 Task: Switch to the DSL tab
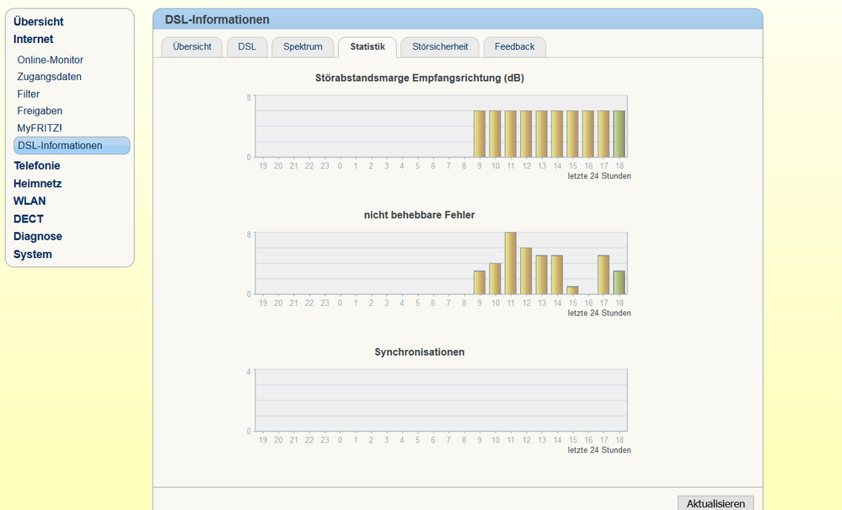coord(247,47)
